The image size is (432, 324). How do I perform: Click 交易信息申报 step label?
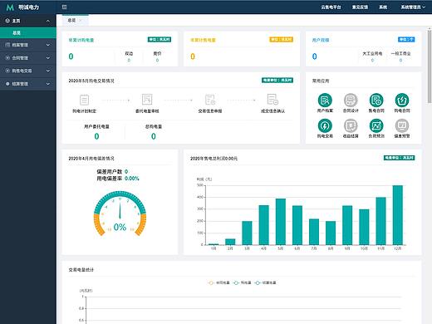point(210,111)
